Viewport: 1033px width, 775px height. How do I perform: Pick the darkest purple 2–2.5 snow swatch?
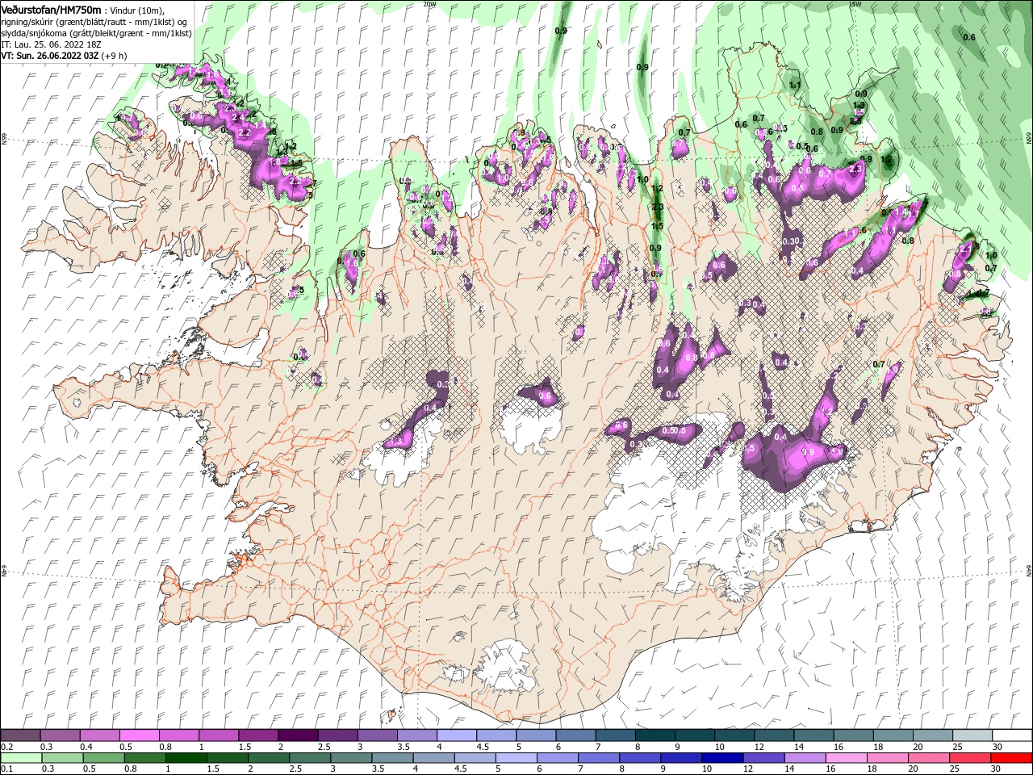pyautogui.click(x=298, y=735)
